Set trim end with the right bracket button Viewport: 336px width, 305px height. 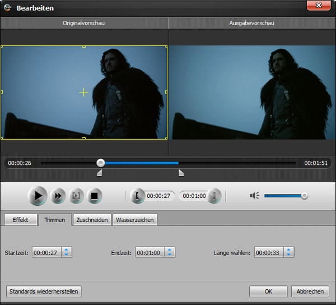214,196
